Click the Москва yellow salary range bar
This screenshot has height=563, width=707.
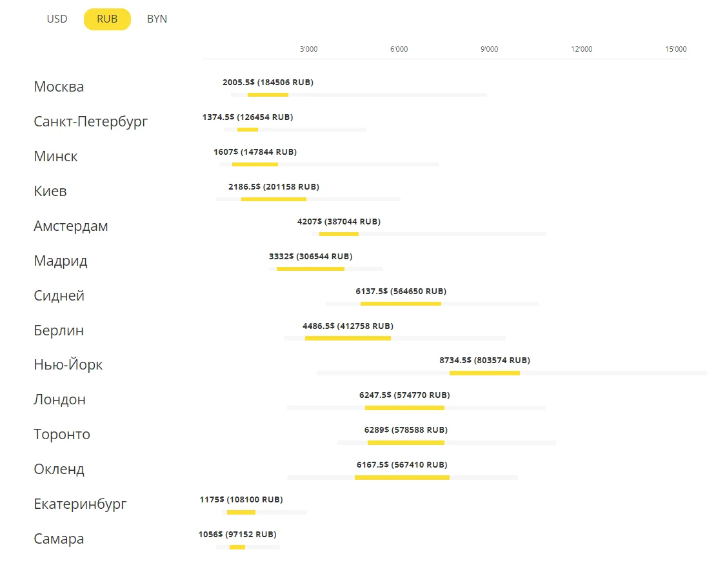(x=268, y=95)
